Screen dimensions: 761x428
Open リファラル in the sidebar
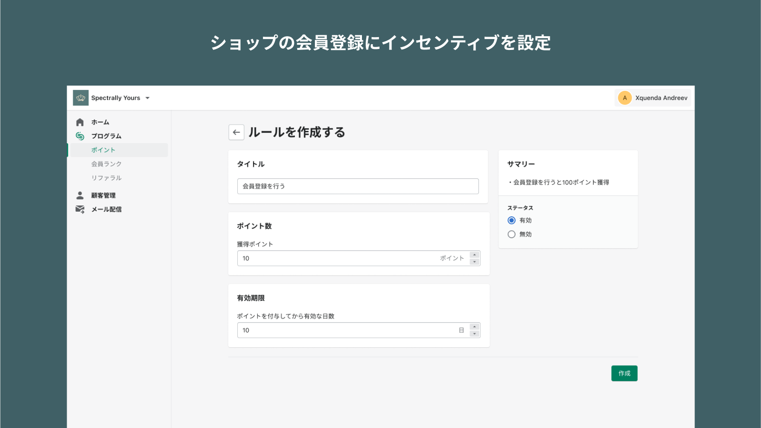pyautogui.click(x=107, y=178)
